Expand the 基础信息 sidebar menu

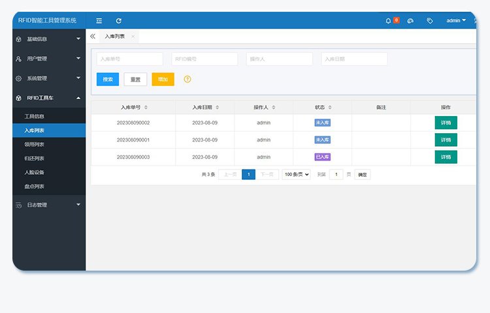point(49,39)
